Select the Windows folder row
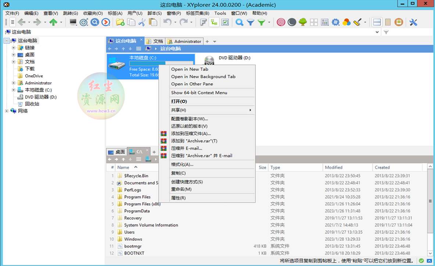The height and width of the screenshot is (266, 435). [x=266, y=239]
